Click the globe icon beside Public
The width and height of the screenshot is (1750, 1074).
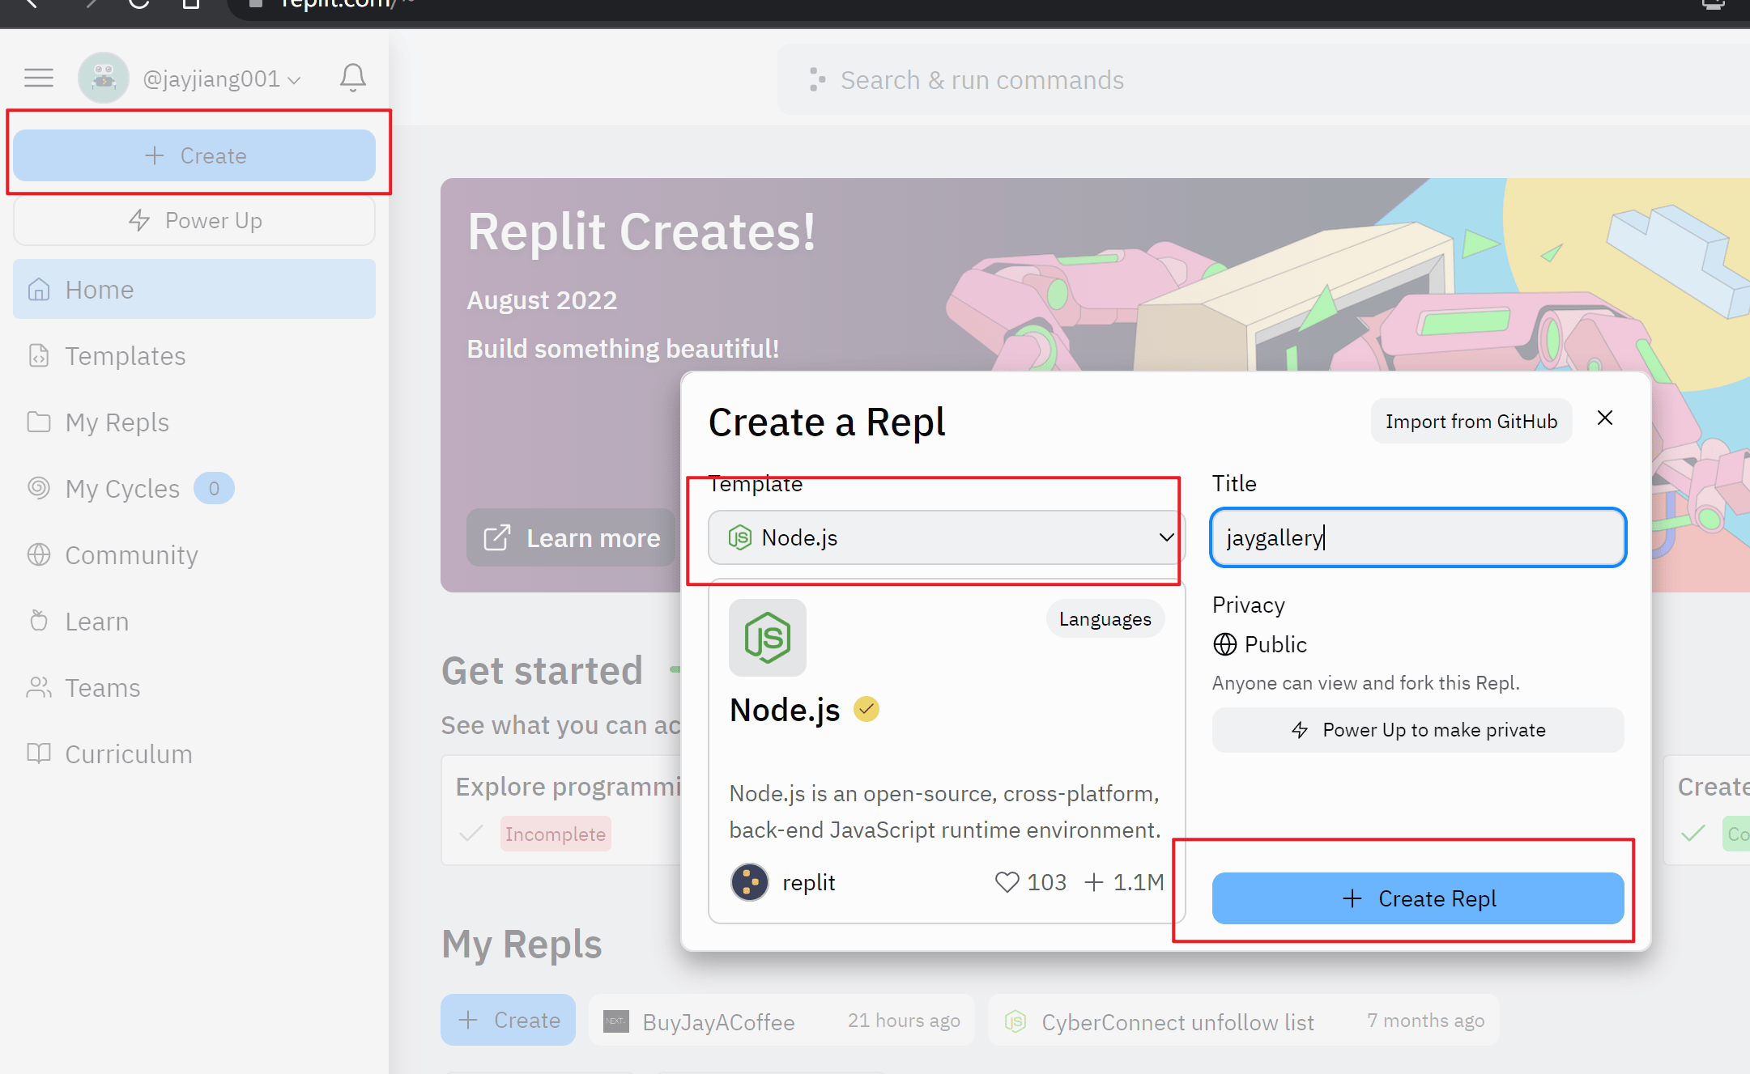click(1224, 644)
